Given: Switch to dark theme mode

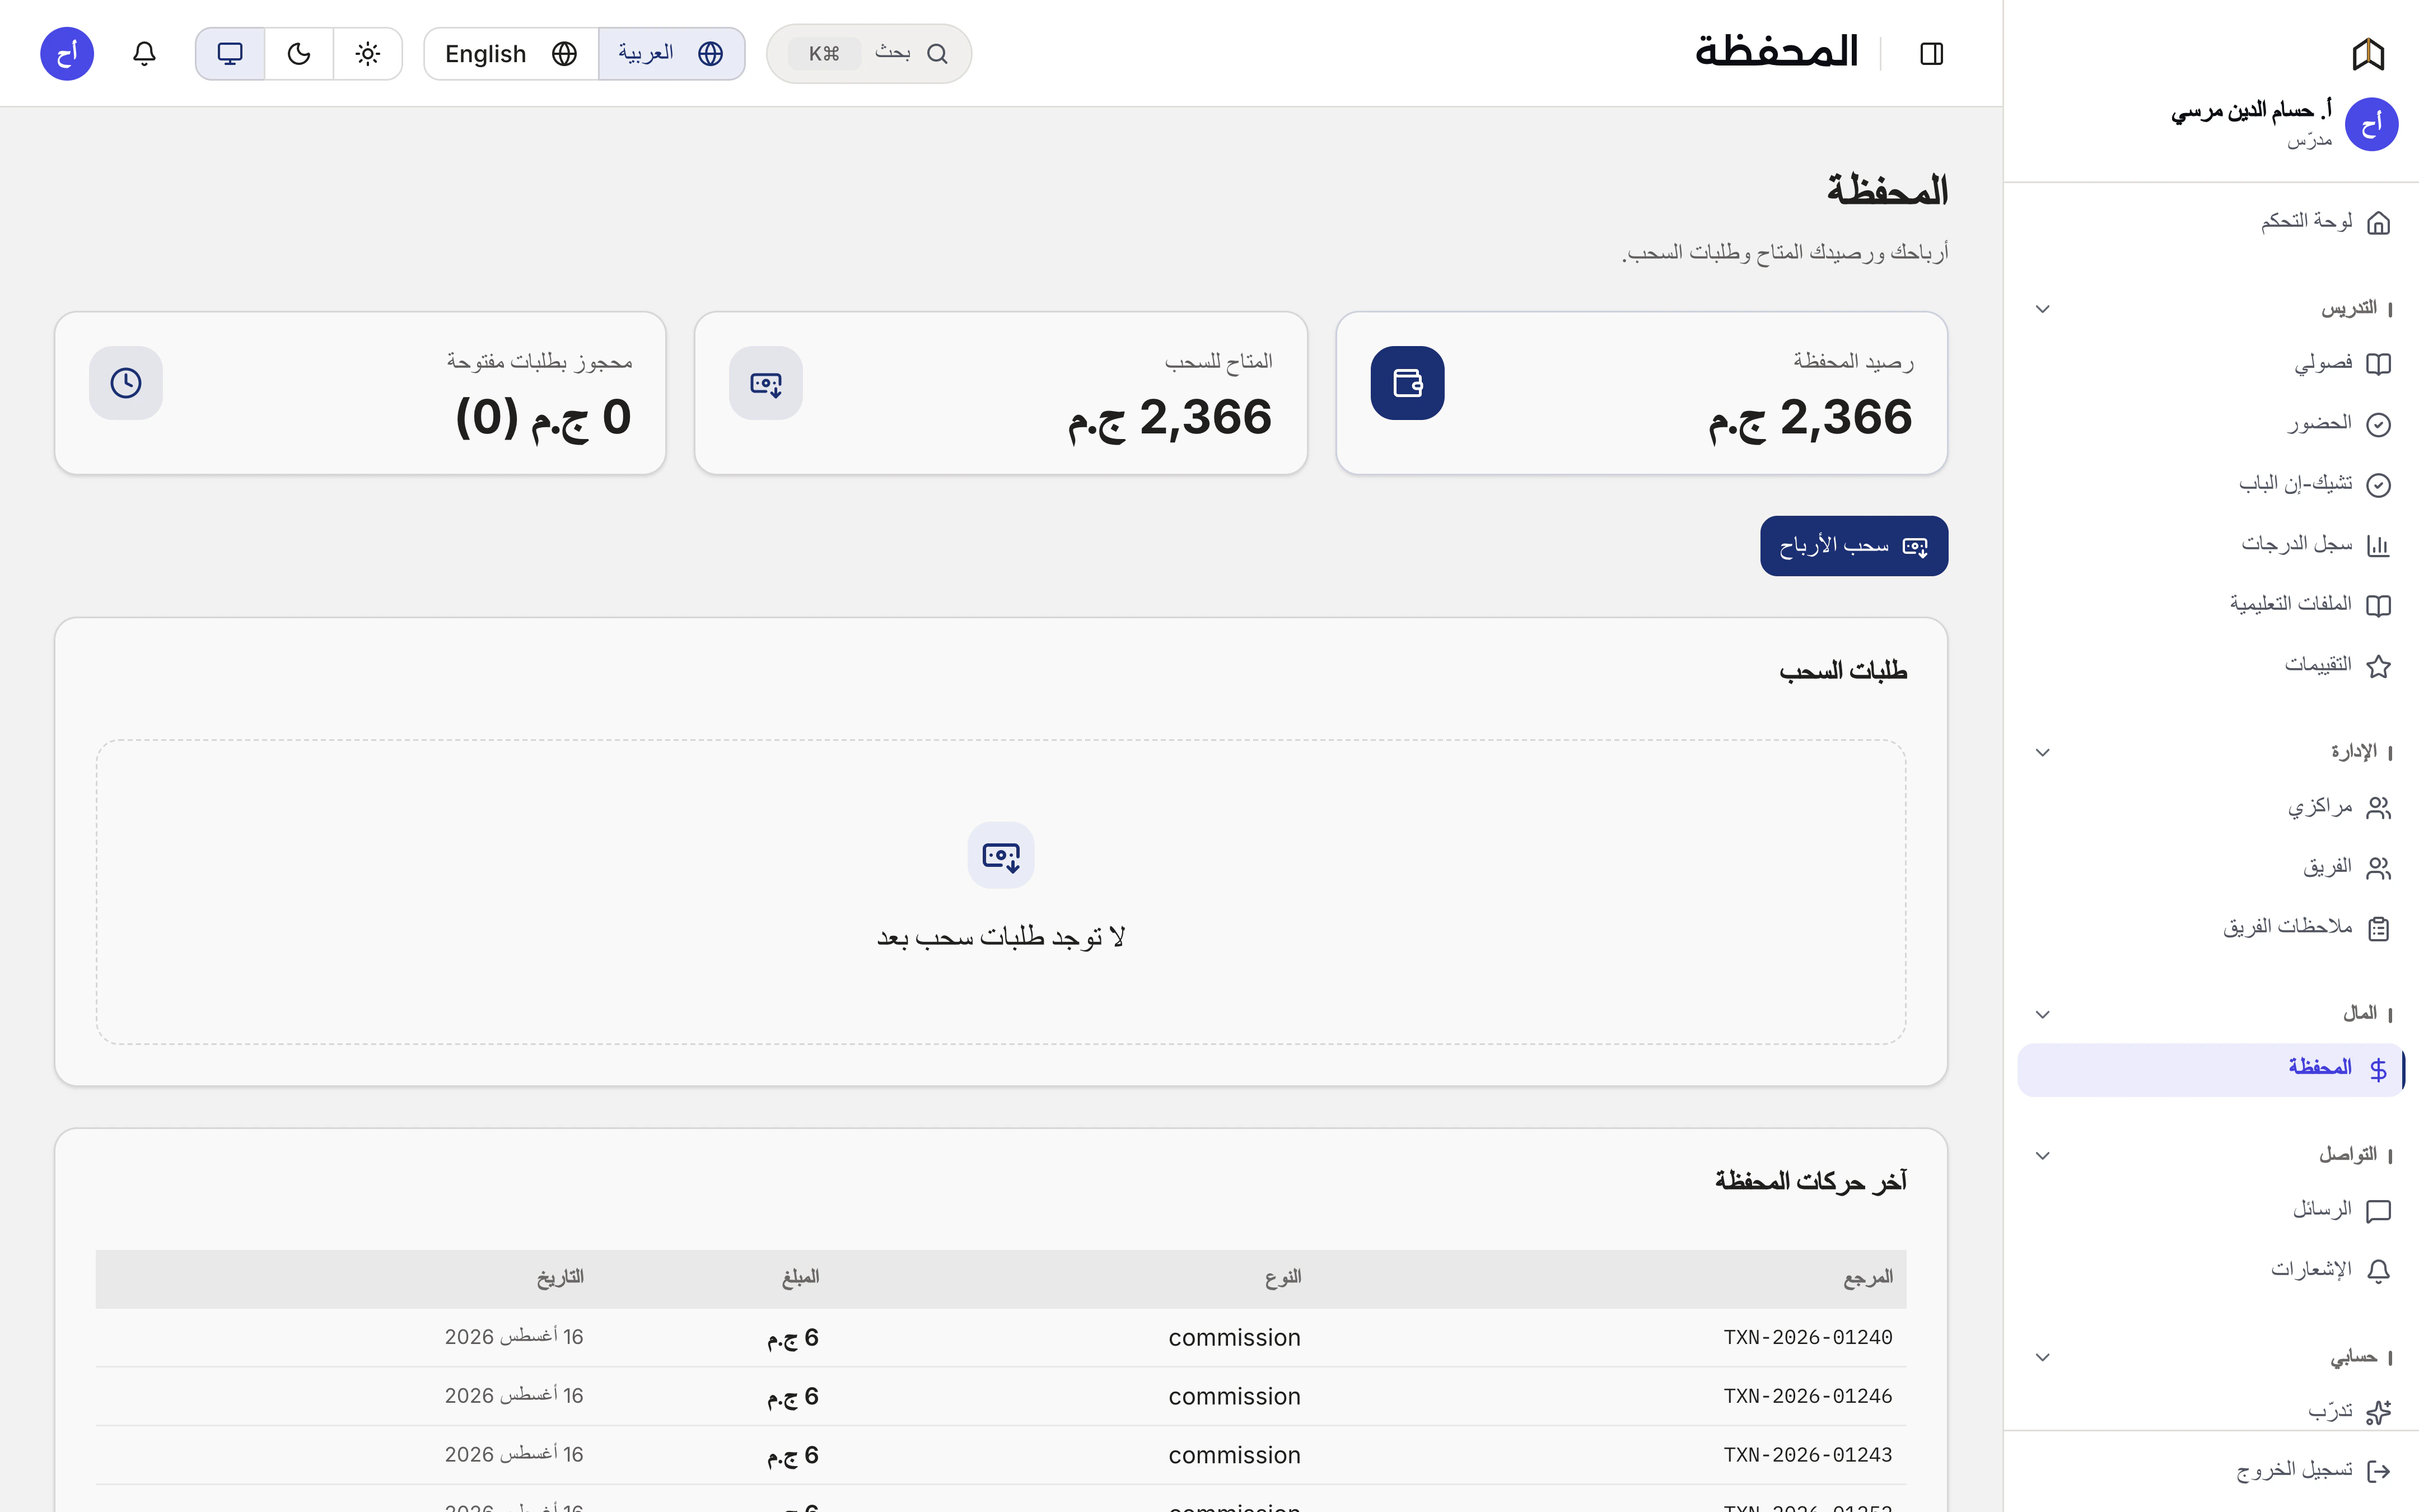Looking at the screenshot, I should 299,53.
